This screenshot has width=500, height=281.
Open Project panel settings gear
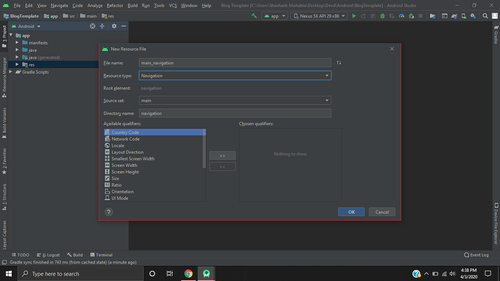[x=114, y=26]
